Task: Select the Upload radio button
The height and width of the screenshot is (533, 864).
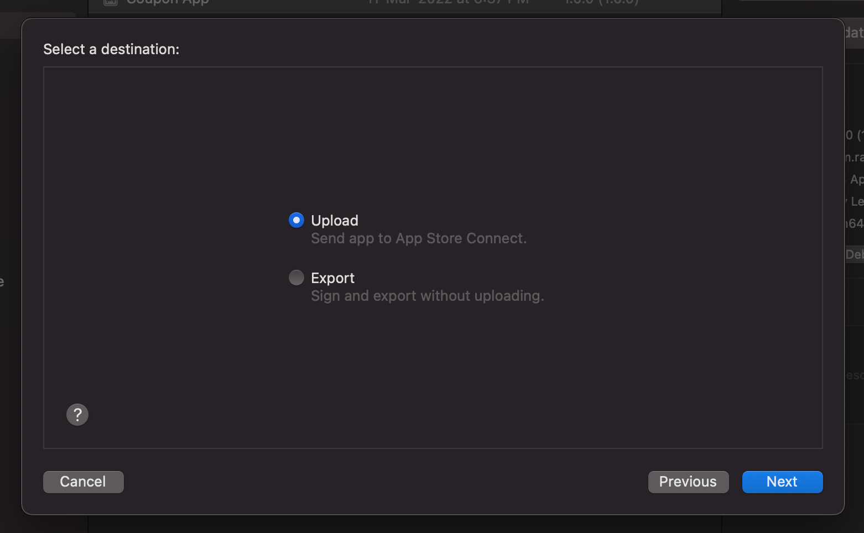Action: pos(296,220)
